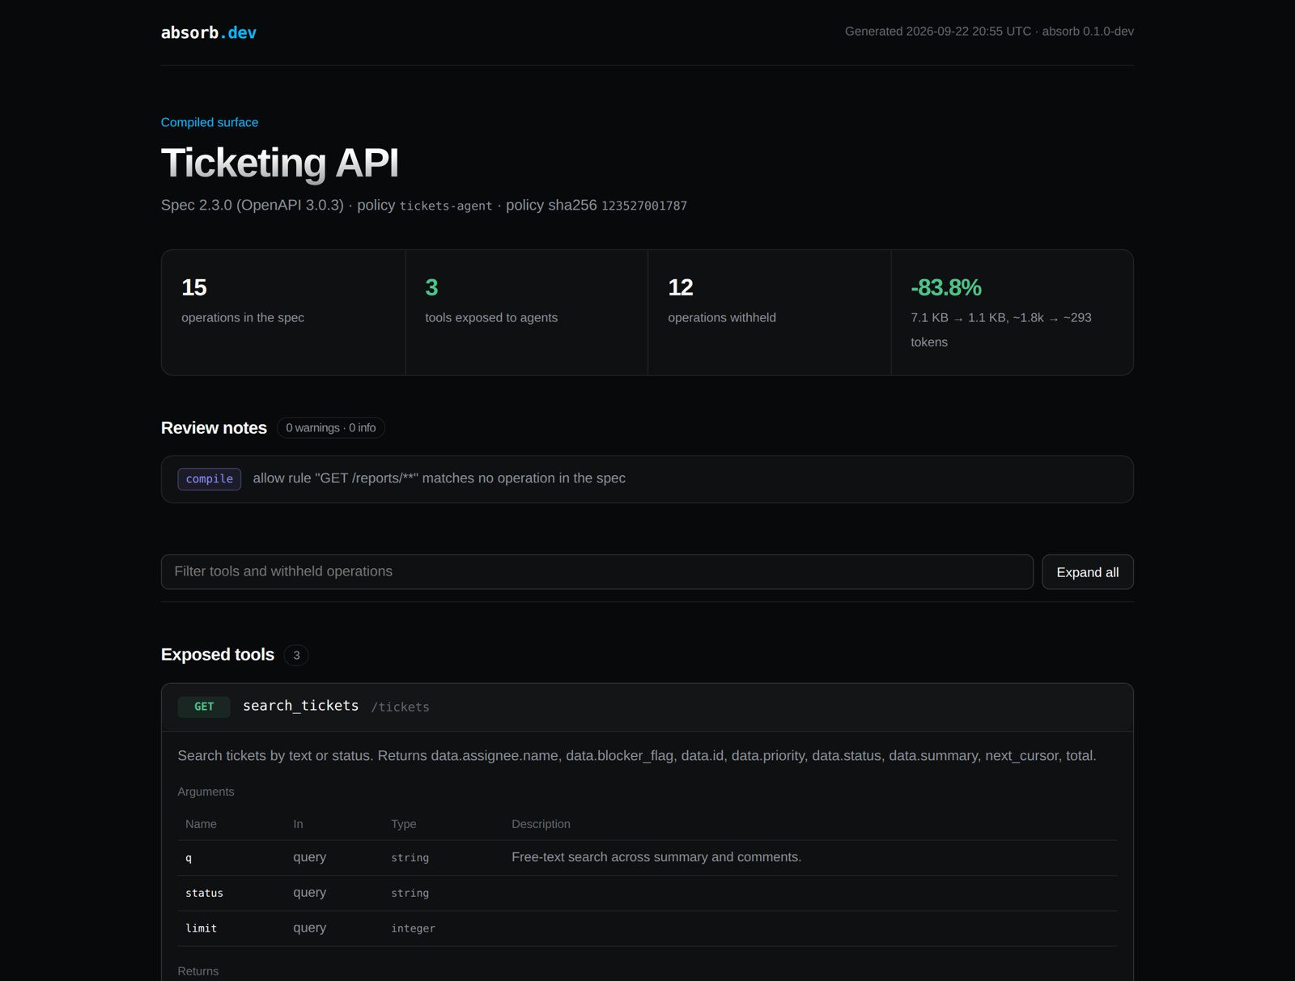The width and height of the screenshot is (1295, 981).
Task: Click the Arguments label
Action: (206, 792)
